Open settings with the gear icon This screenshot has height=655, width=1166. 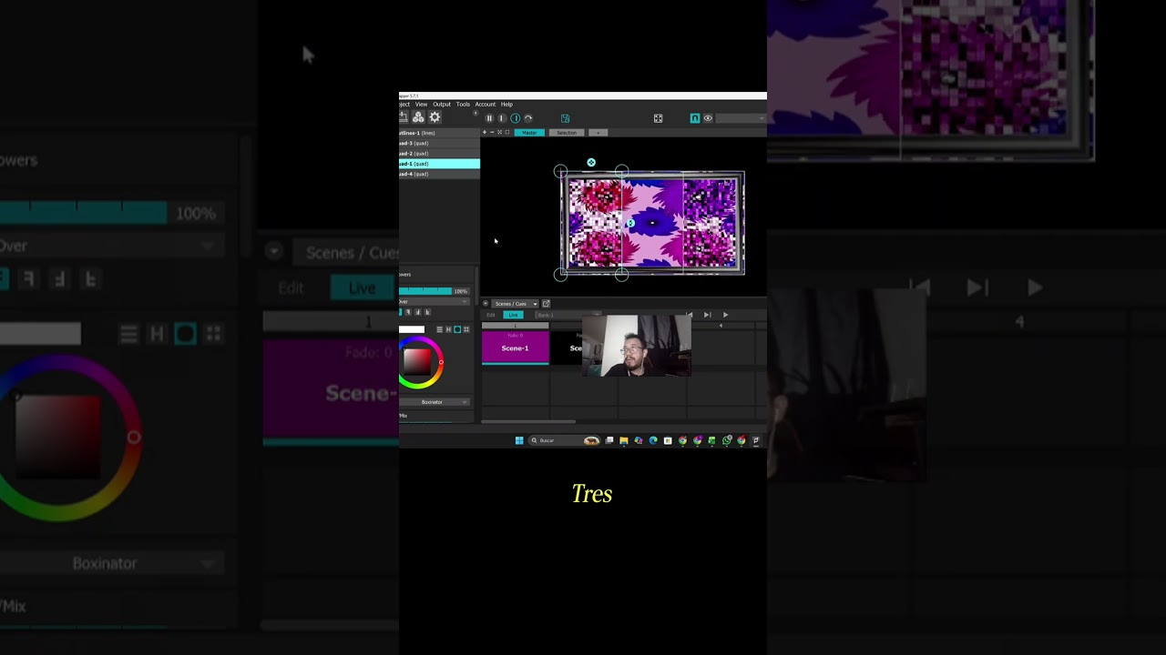tap(435, 117)
